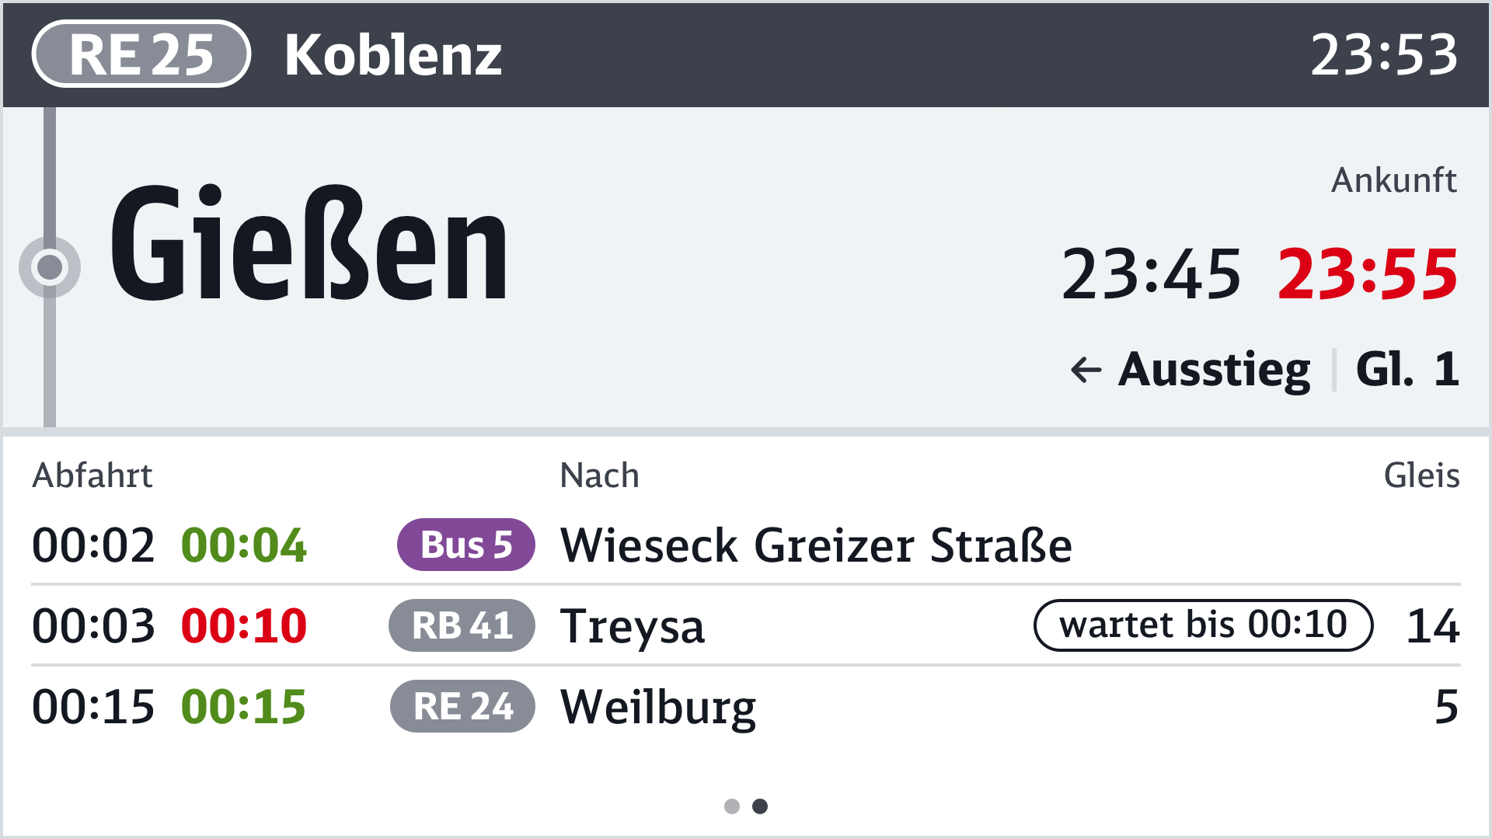Click the Abfahrt column header
The image size is (1492, 839).
[x=92, y=475]
